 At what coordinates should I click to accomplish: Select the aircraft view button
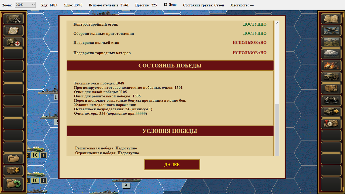331,30
